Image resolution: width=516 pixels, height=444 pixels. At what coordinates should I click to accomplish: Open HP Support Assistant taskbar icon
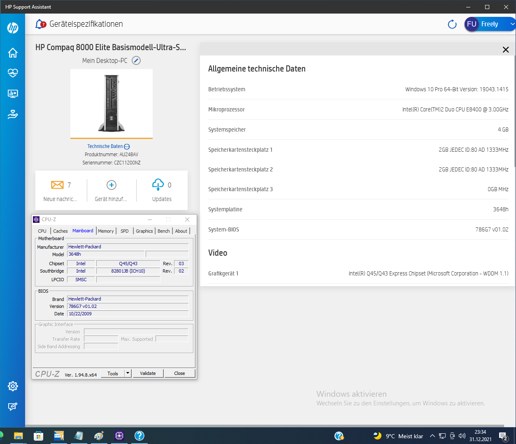point(139,436)
